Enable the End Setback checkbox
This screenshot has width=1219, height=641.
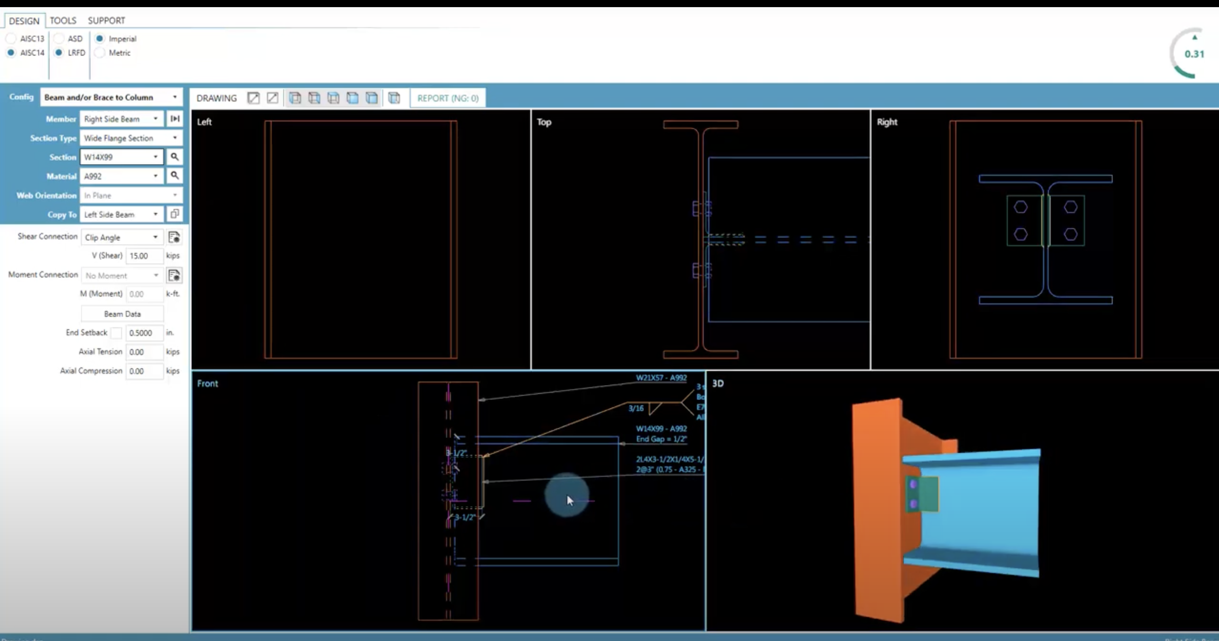click(x=116, y=333)
